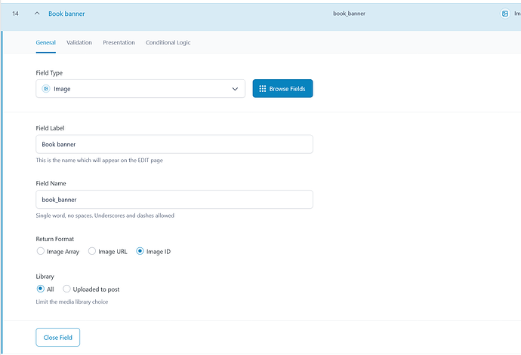The width and height of the screenshot is (521, 355).
Task: Open the Book banner field title link
Action: [66, 14]
